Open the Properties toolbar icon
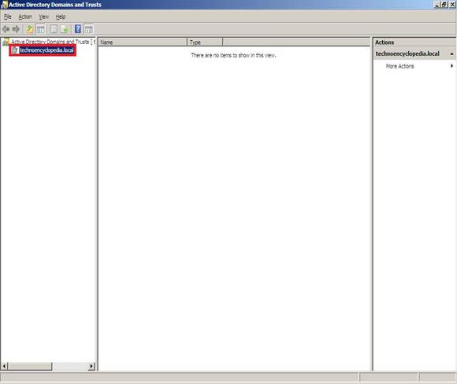The image size is (457, 384). 54,29
